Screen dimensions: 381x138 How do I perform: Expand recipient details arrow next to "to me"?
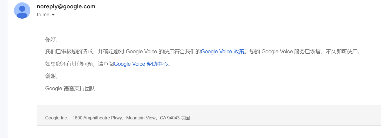point(53,15)
